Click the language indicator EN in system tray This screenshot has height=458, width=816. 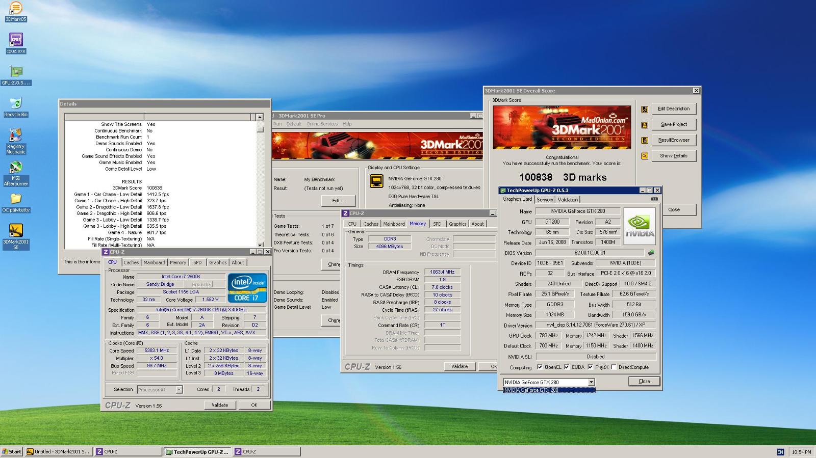click(x=780, y=452)
